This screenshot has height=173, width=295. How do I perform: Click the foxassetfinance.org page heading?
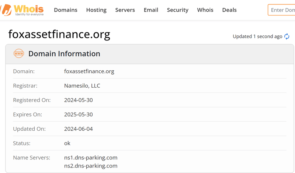pos(59,34)
